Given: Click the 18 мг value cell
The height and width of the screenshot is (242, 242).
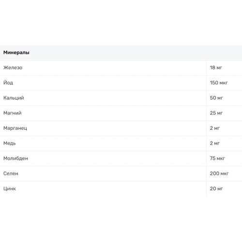Looking at the screenshot, I should click(216, 68).
